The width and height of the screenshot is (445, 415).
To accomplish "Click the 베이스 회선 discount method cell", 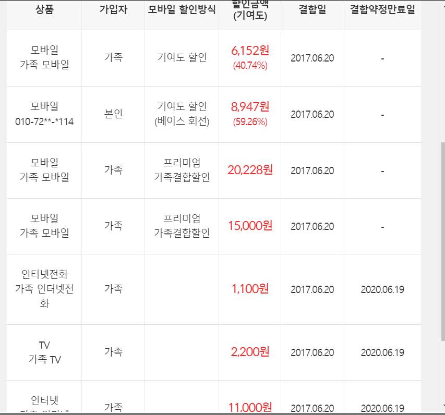I will 182,121.
